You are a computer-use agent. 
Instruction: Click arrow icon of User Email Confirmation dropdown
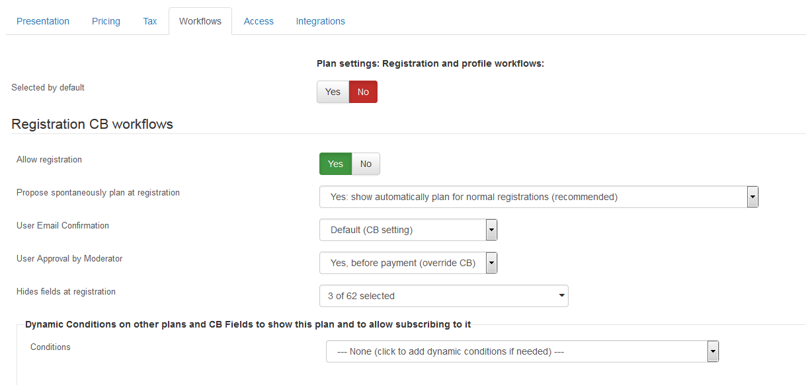coord(491,230)
